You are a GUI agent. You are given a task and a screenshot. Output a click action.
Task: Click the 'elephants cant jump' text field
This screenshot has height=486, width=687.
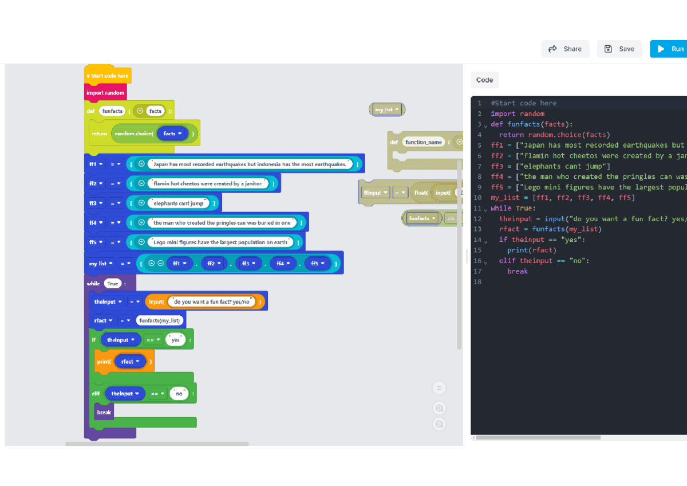click(179, 203)
